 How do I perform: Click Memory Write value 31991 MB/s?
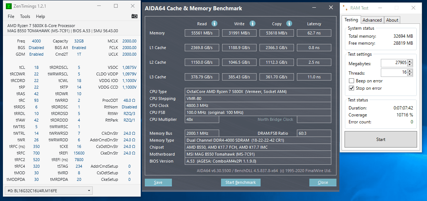pyautogui.click(x=239, y=33)
